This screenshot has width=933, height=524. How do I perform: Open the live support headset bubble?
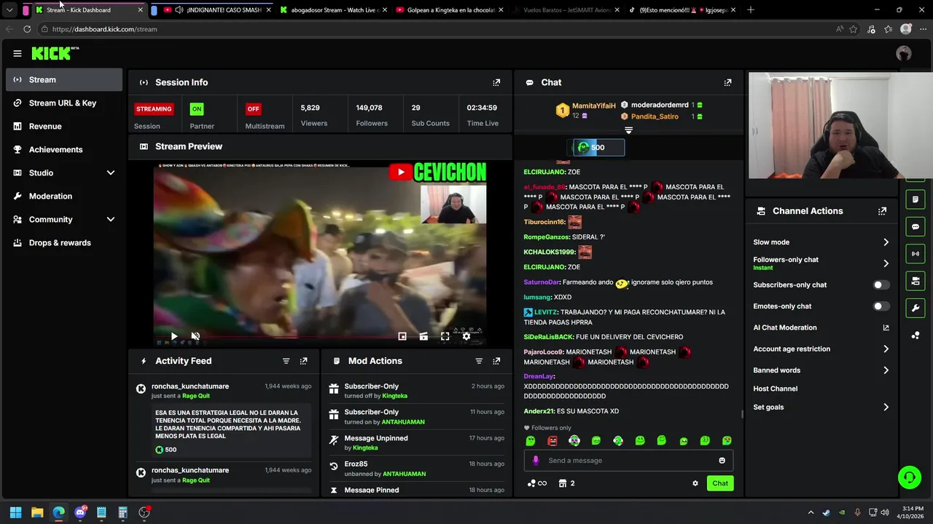tap(909, 477)
